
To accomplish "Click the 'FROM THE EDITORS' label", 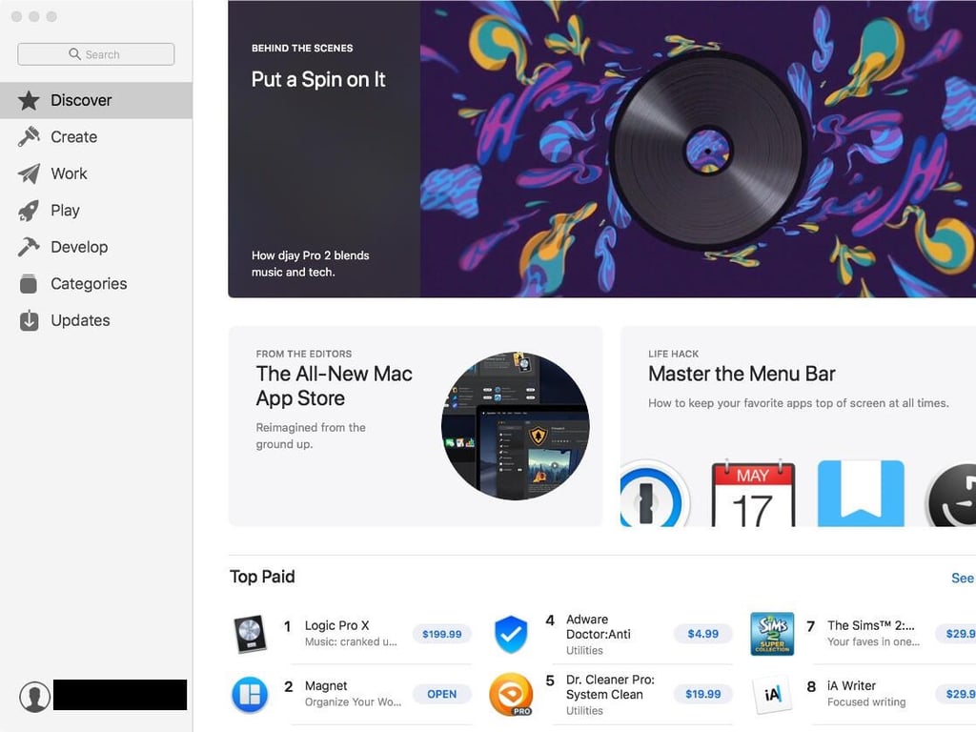I will point(304,355).
